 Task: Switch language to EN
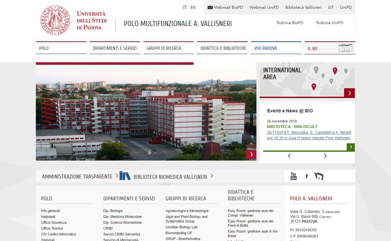193,7
